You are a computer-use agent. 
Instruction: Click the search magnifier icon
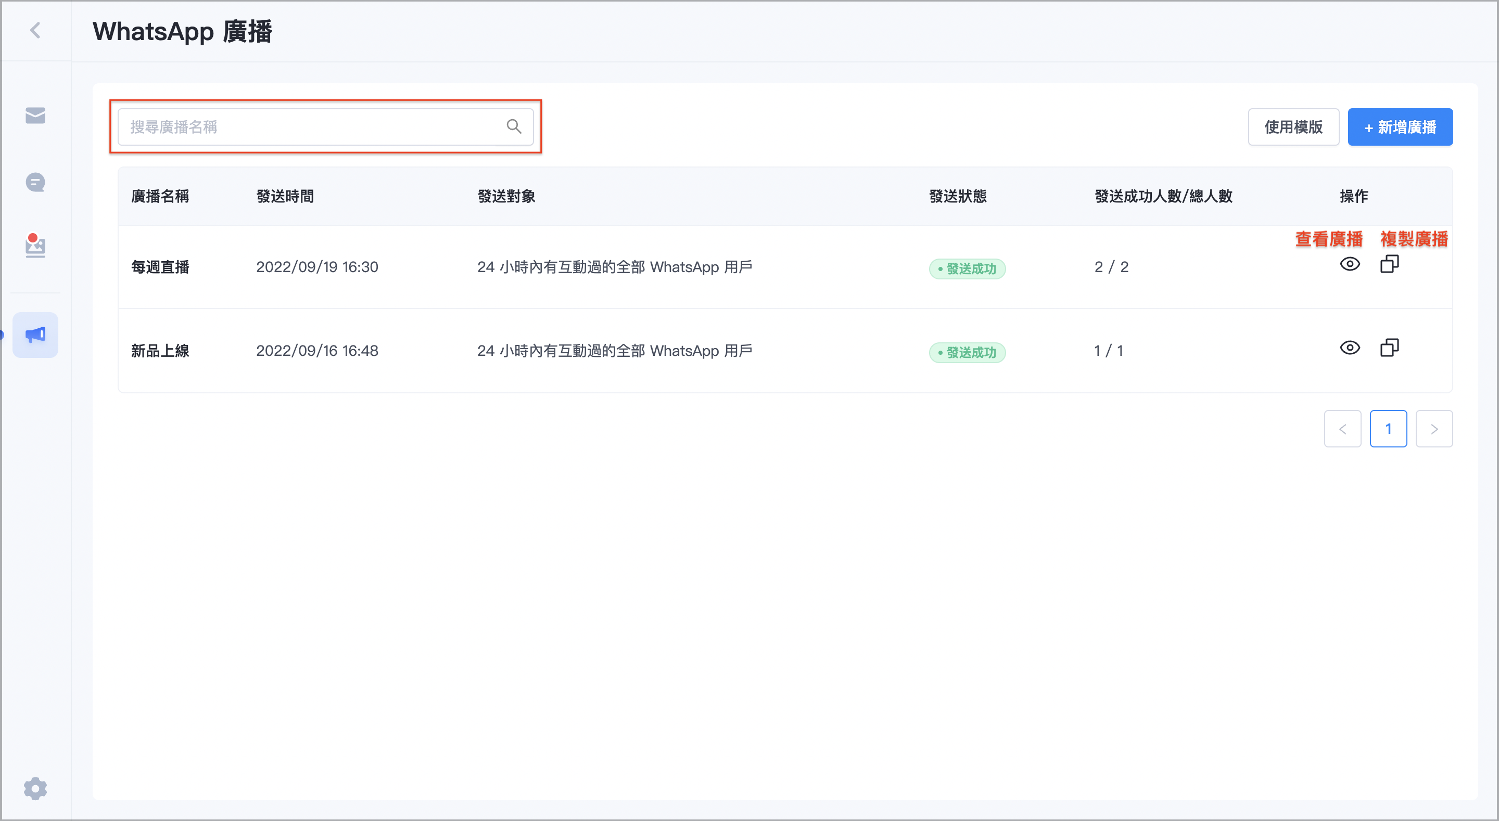[514, 126]
